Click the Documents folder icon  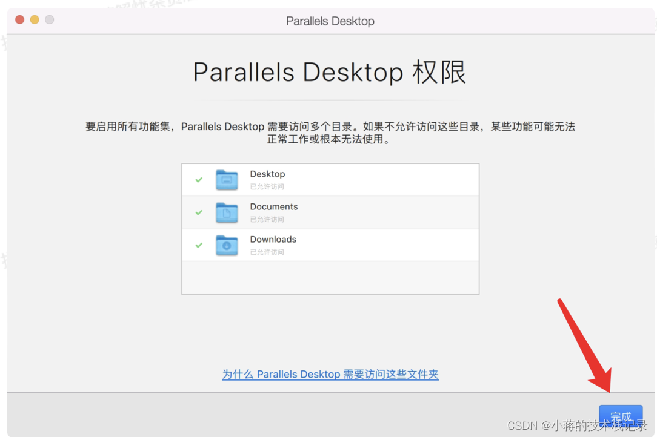click(227, 212)
